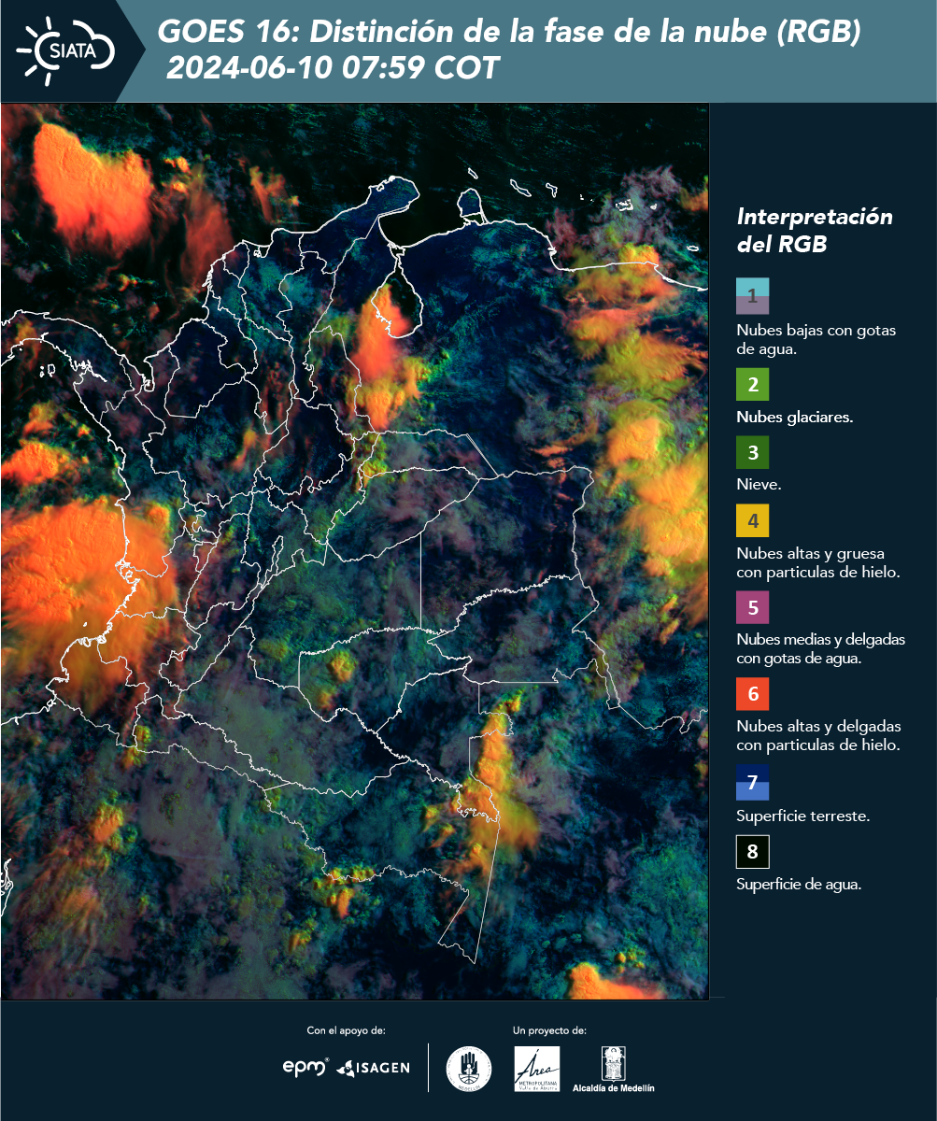Select black legend swatch 8 water surface
The image size is (937, 1121).
click(752, 852)
